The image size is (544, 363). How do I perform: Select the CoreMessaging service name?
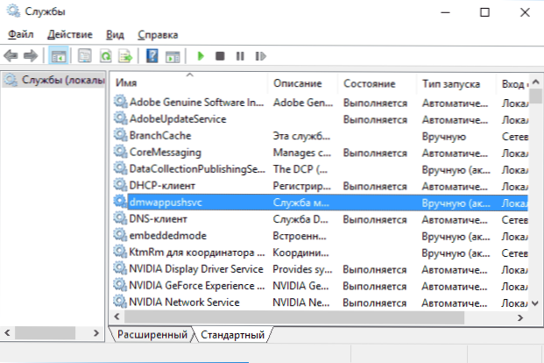click(166, 153)
